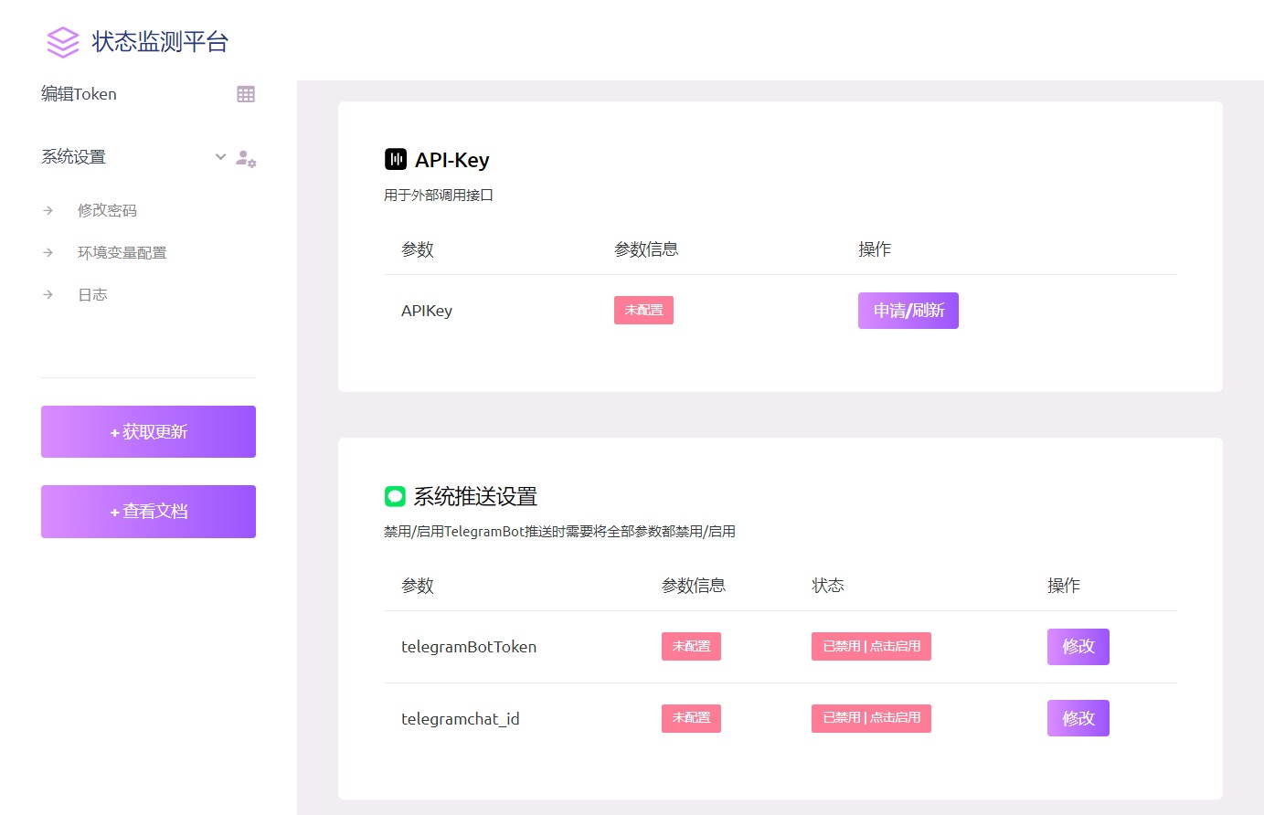Viewport: 1264px width, 815px height.
Task: Click the arrow icon before 环境变量配置
Action: pos(48,252)
